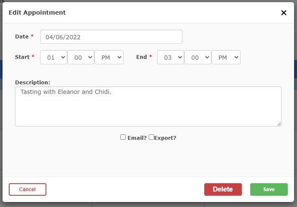Screen dimensions: 297x207
Task: Click the Edit Appointment dialog title
Action: [37, 13]
